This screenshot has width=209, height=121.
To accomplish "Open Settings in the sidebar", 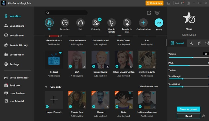I will [12, 64].
